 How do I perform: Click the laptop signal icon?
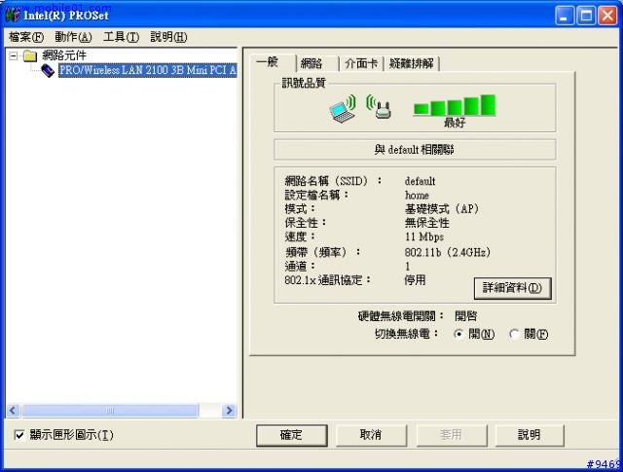tap(343, 108)
